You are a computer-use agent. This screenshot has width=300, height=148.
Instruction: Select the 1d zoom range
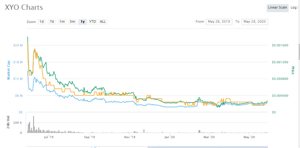click(x=41, y=21)
